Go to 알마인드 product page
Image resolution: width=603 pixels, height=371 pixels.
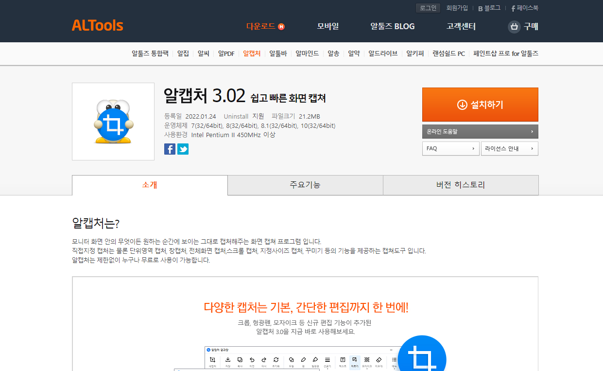308,53
